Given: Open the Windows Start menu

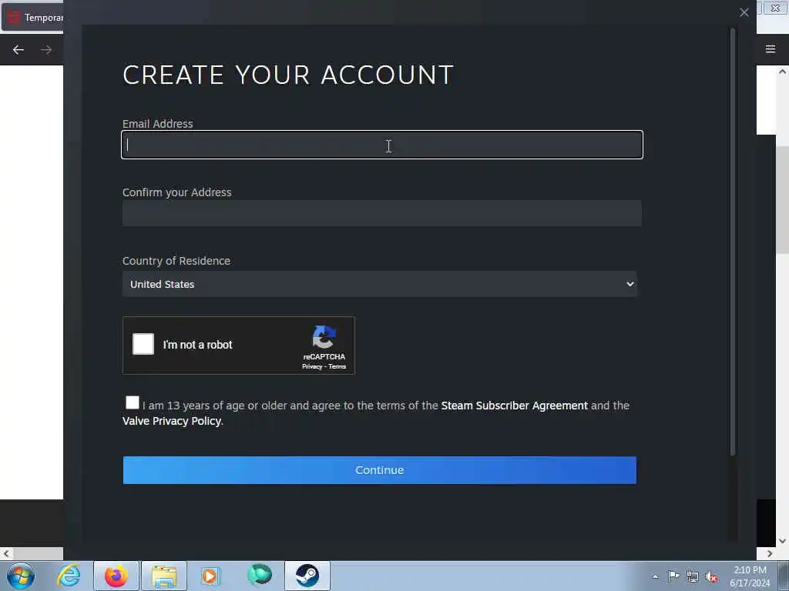Looking at the screenshot, I should (21, 576).
